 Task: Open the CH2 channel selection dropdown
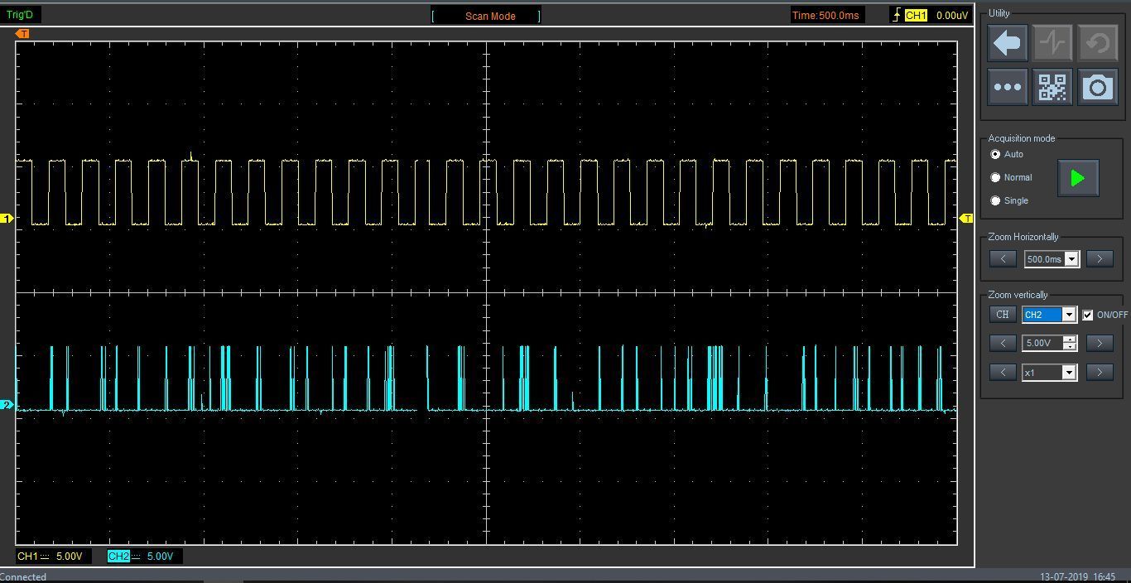[x=1068, y=315]
